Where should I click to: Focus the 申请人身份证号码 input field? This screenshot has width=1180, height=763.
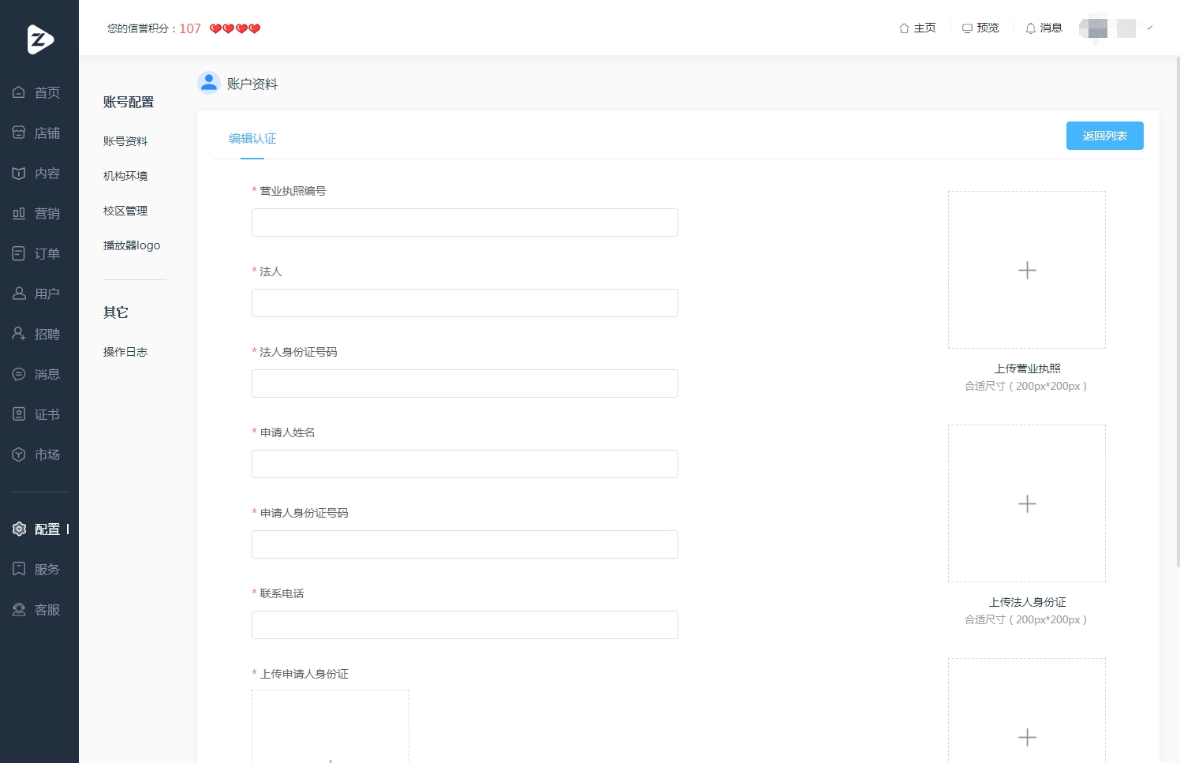tap(465, 544)
